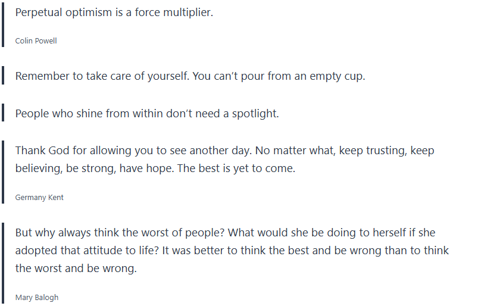Click the sentence "Remember to take care of yourself"

(102, 76)
